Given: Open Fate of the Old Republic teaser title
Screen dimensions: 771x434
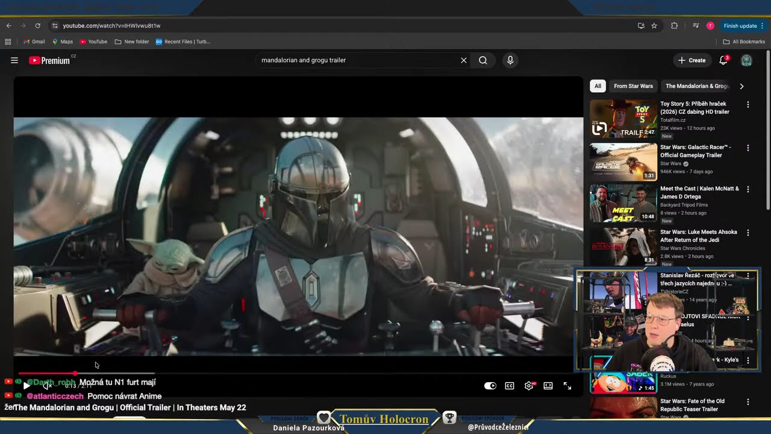Looking at the screenshot, I should click(x=692, y=405).
